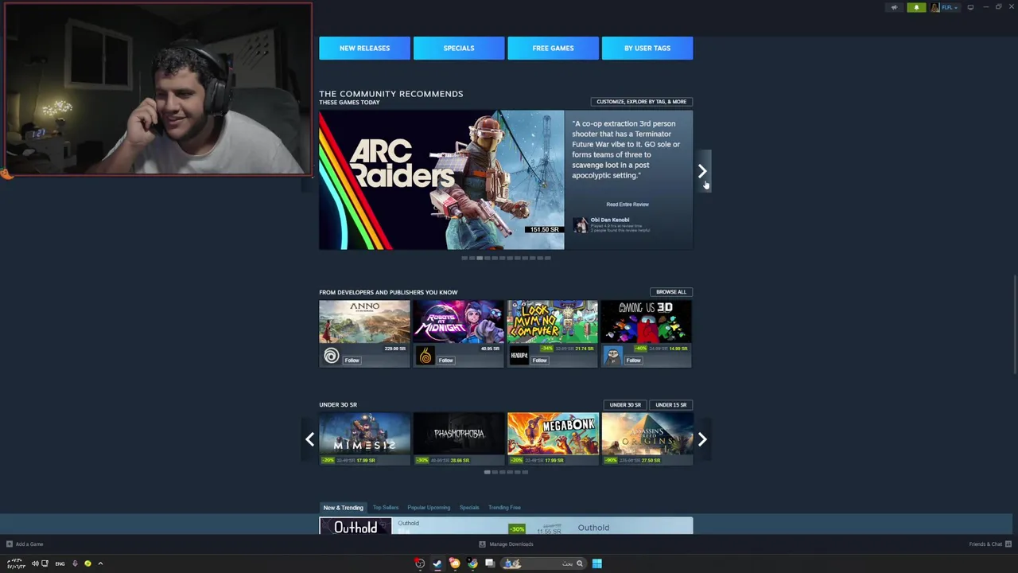Open Assassin's Creed Origins capsule
This screenshot has height=573, width=1018.
tap(647, 439)
